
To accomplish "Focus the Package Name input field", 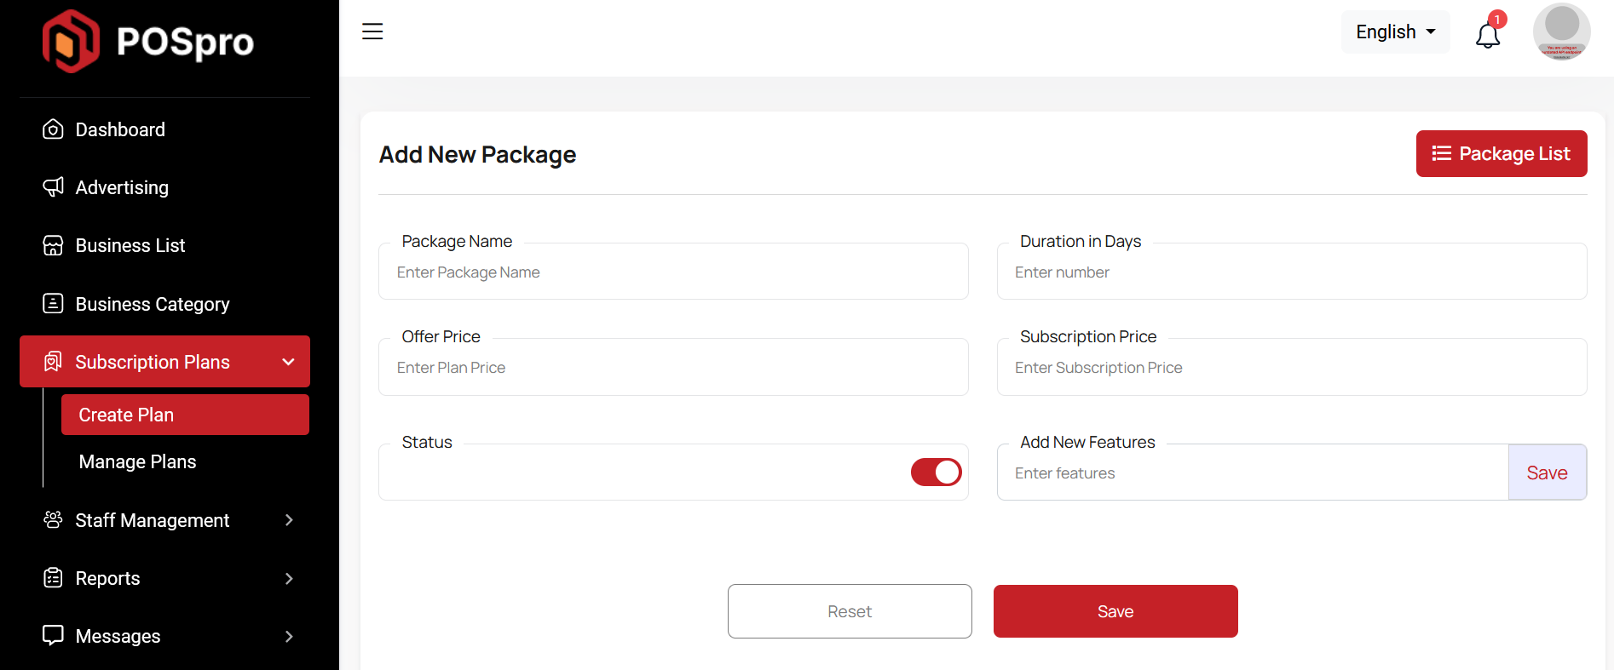I will [672, 272].
